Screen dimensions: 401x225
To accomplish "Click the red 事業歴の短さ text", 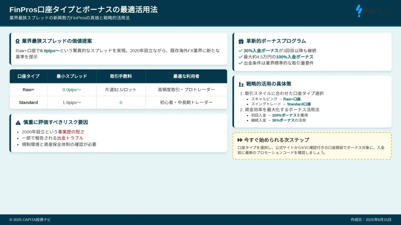I will (x=71, y=132).
